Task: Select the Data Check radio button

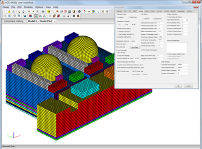Action: pos(129,17)
